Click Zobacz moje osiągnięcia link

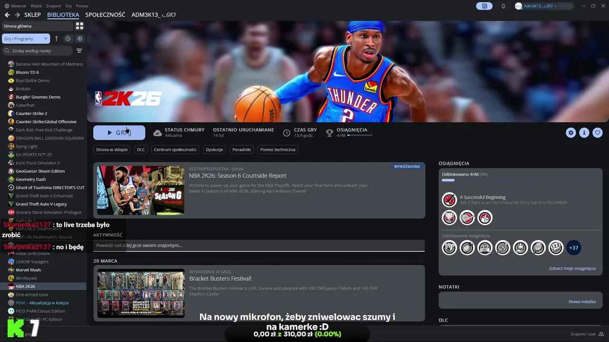tap(572, 268)
